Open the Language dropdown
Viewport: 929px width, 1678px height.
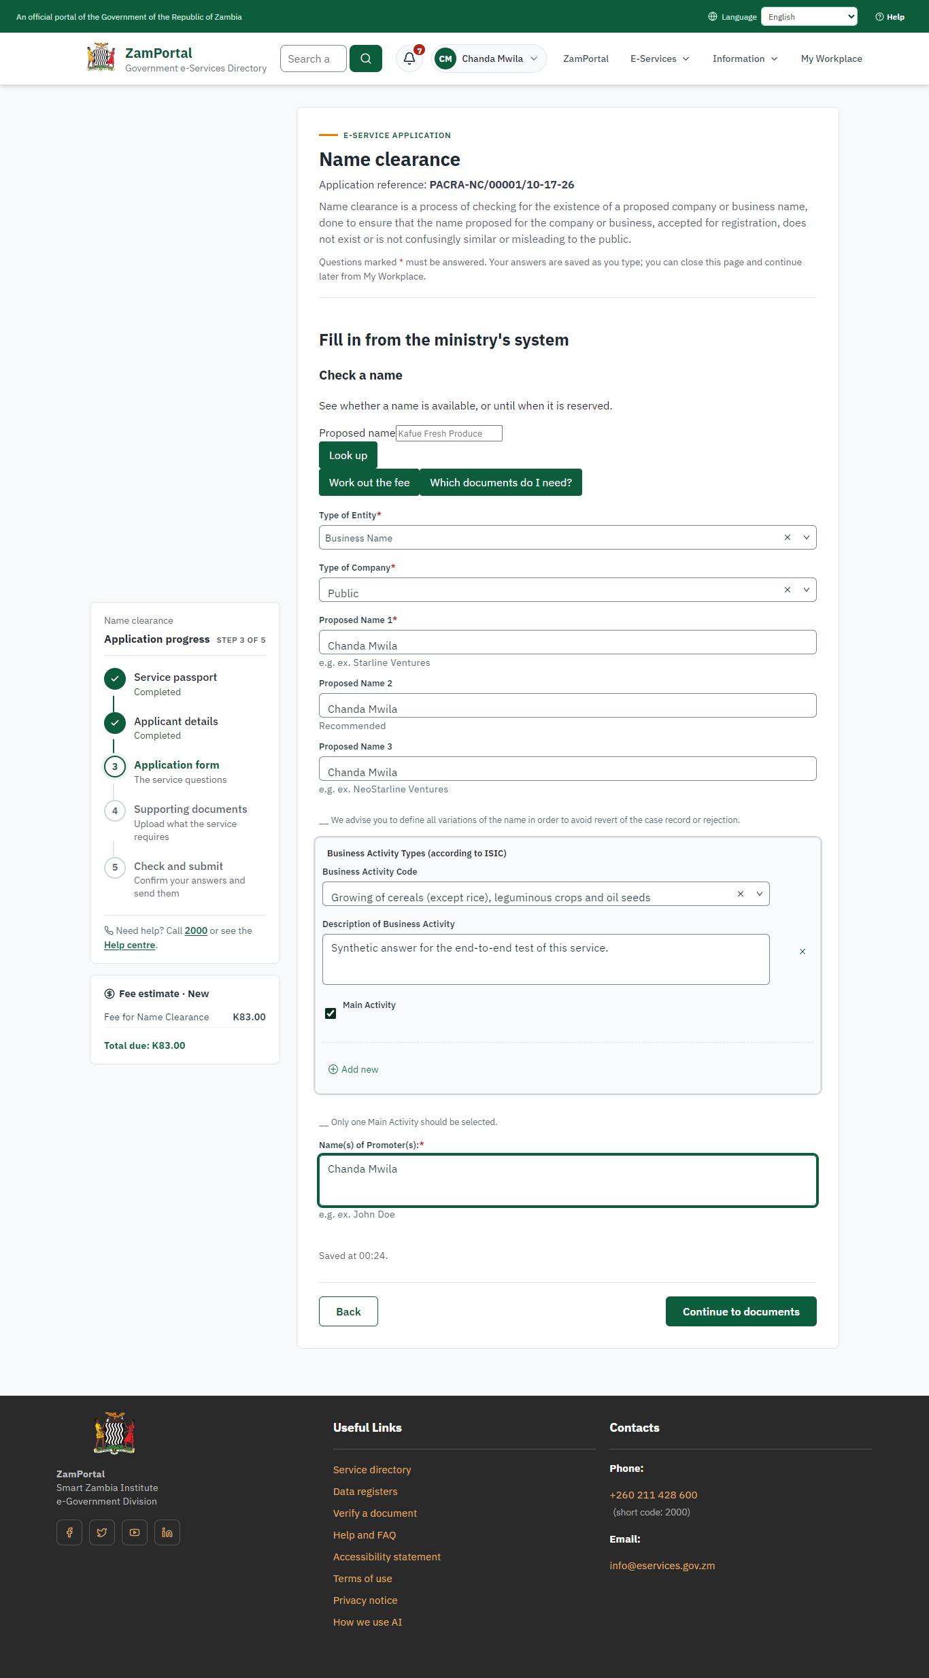point(809,17)
